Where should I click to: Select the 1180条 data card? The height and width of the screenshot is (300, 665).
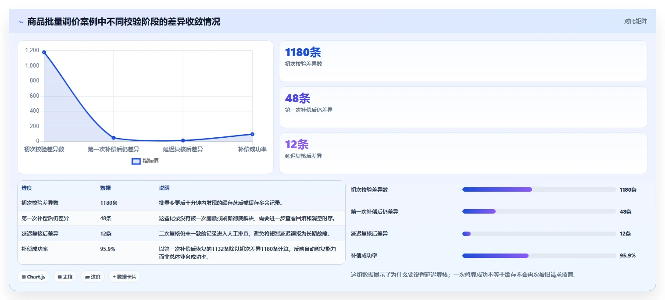click(x=463, y=61)
